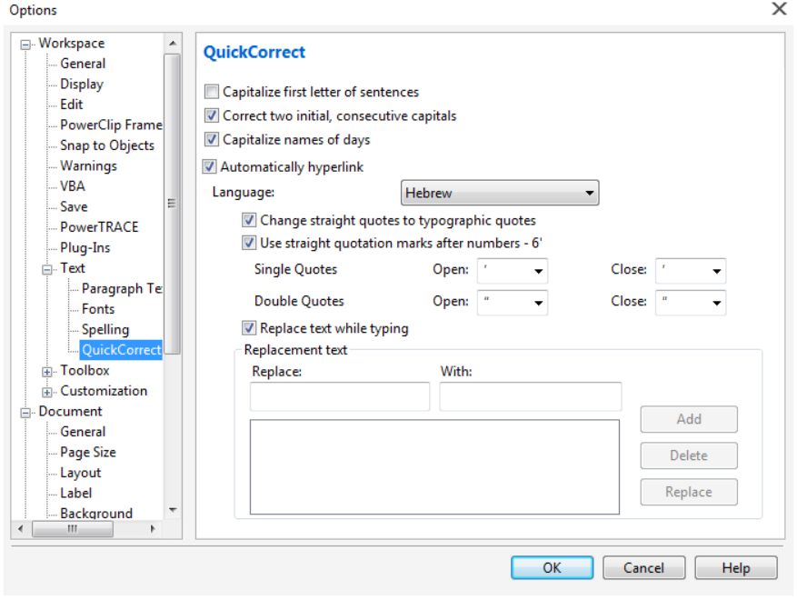
Task: Toggle Capitalize names of days checkbox
Action: point(212,139)
